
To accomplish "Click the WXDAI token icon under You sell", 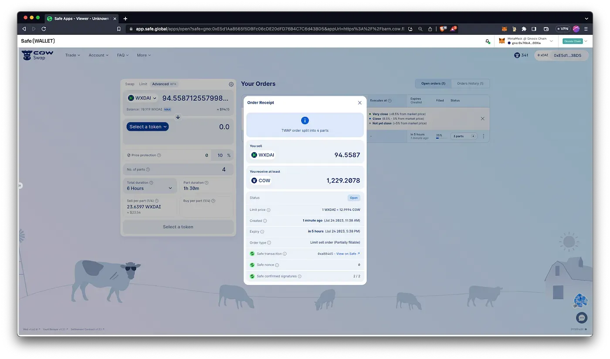I will pos(254,155).
